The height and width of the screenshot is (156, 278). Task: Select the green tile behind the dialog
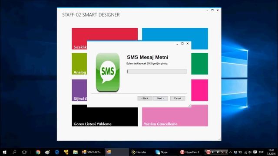point(200,64)
